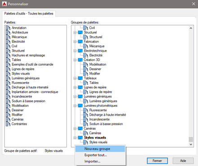Click the Styles visuels group folder icon

80,138
